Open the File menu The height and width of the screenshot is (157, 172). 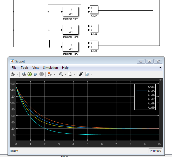click(14, 68)
